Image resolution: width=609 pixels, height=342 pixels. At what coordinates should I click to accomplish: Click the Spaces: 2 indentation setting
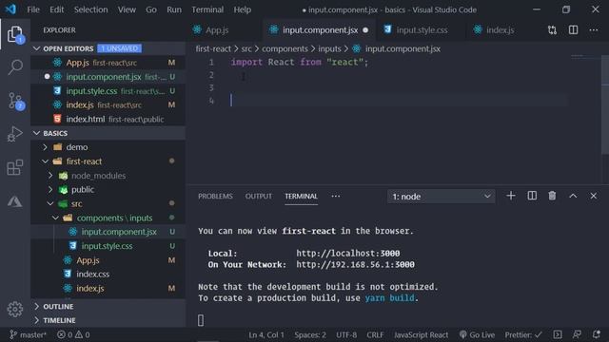point(310,334)
